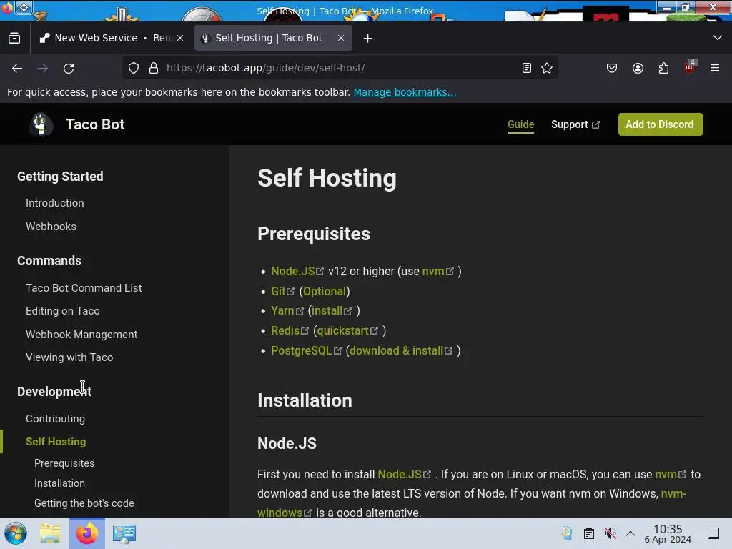Open Node.JS link in Prerequisites list
Viewport: 732px width, 549px height.
(297, 271)
